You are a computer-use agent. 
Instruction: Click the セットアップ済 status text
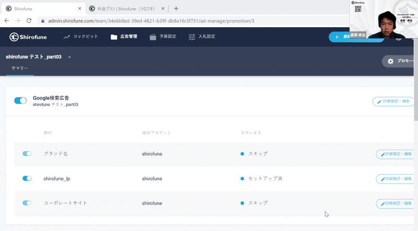tap(265, 178)
